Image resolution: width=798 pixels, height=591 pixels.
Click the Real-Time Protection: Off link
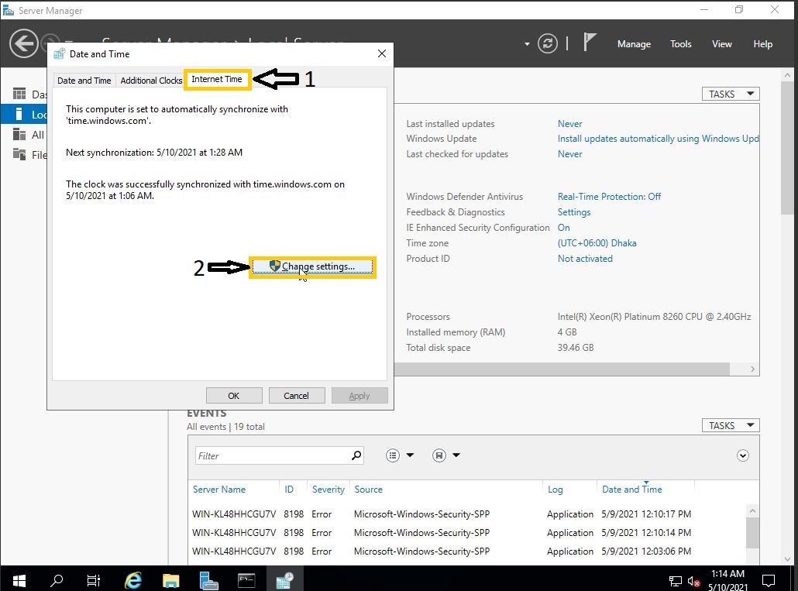(x=609, y=197)
